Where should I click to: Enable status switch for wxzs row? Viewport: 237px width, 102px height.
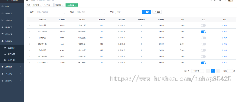point(203,38)
